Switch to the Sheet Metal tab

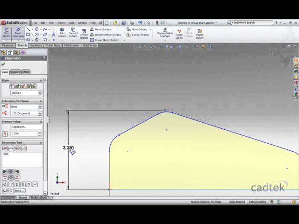(x=53, y=45)
